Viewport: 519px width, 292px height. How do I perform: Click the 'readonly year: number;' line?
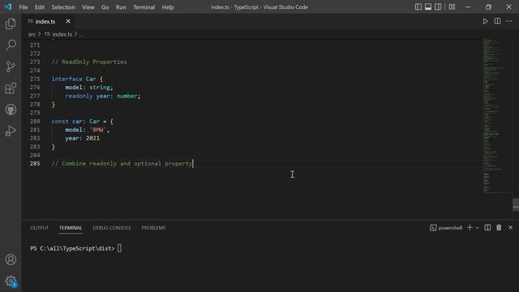[103, 96]
